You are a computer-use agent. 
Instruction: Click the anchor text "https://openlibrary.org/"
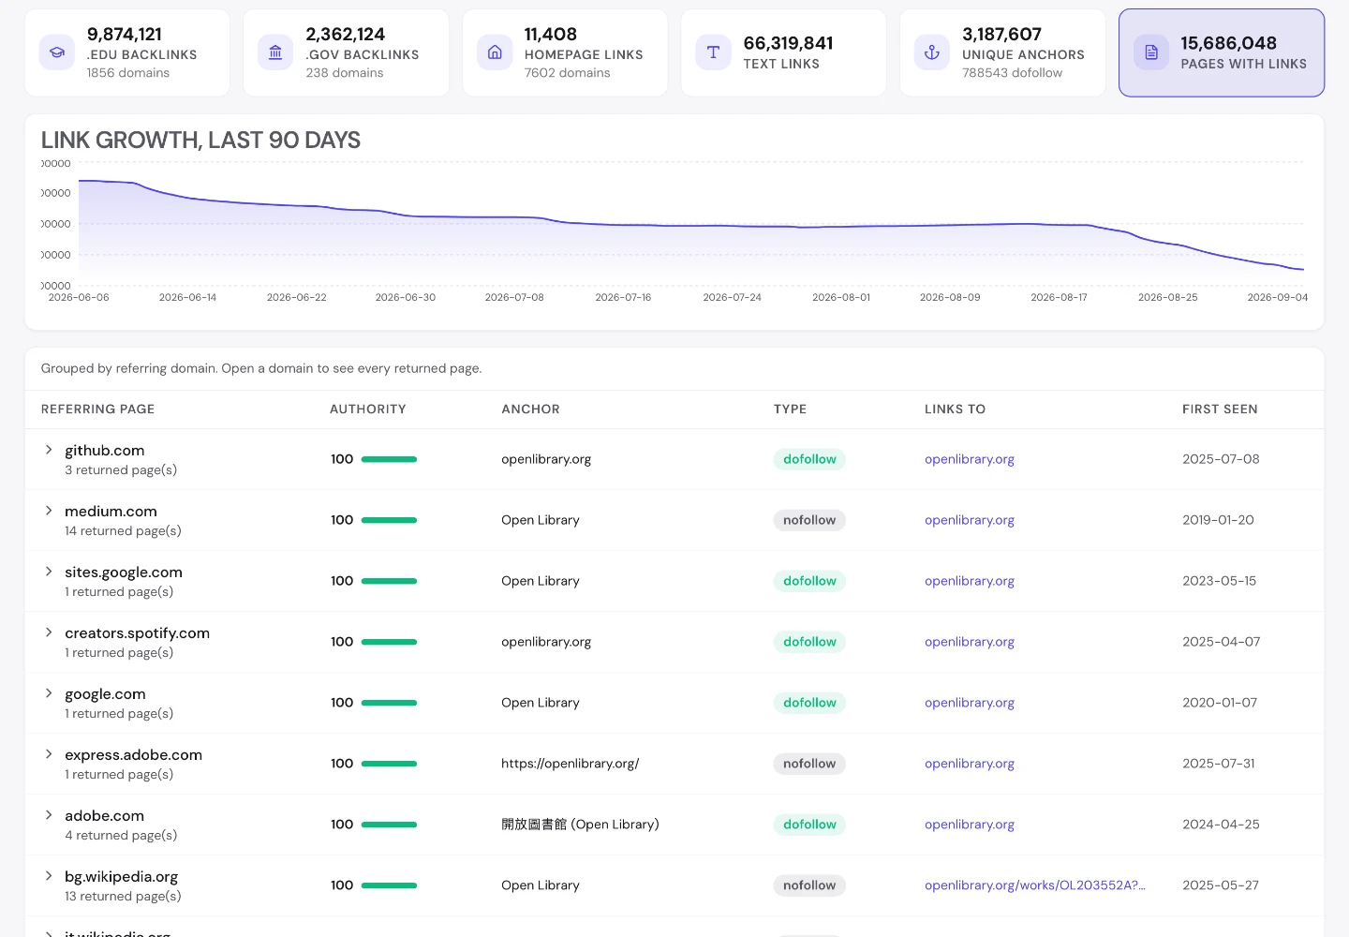click(x=570, y=764)
